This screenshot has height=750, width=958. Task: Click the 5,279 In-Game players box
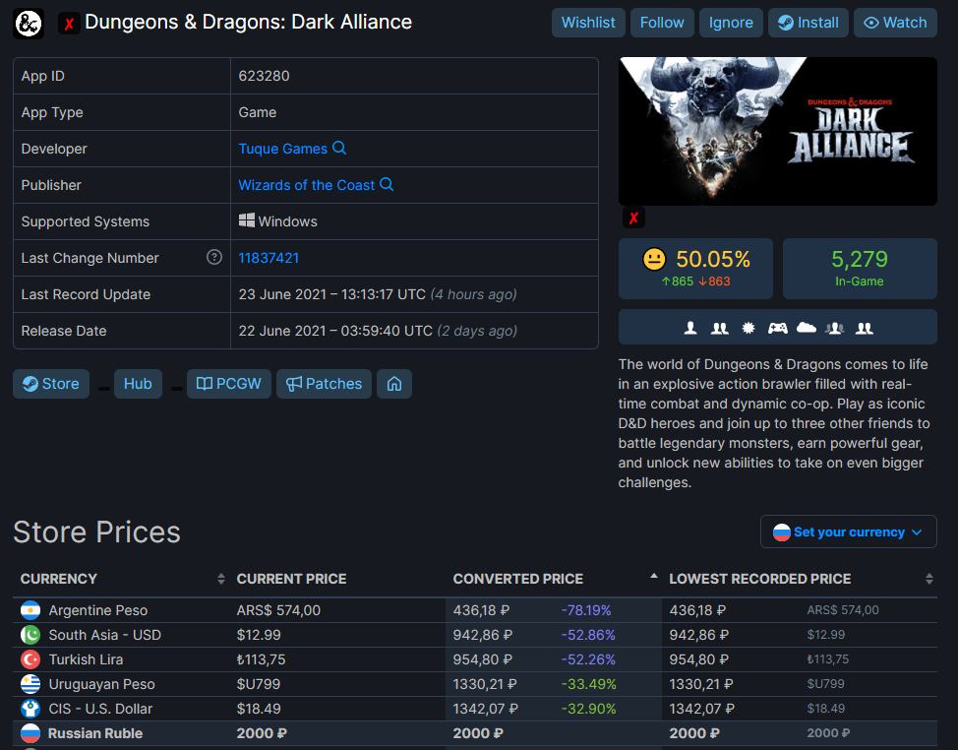pyautogui.click(x=860, y=269)
